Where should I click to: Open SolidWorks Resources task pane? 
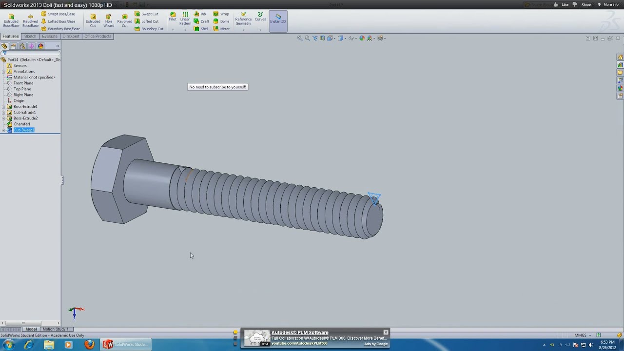click(620, 57)
